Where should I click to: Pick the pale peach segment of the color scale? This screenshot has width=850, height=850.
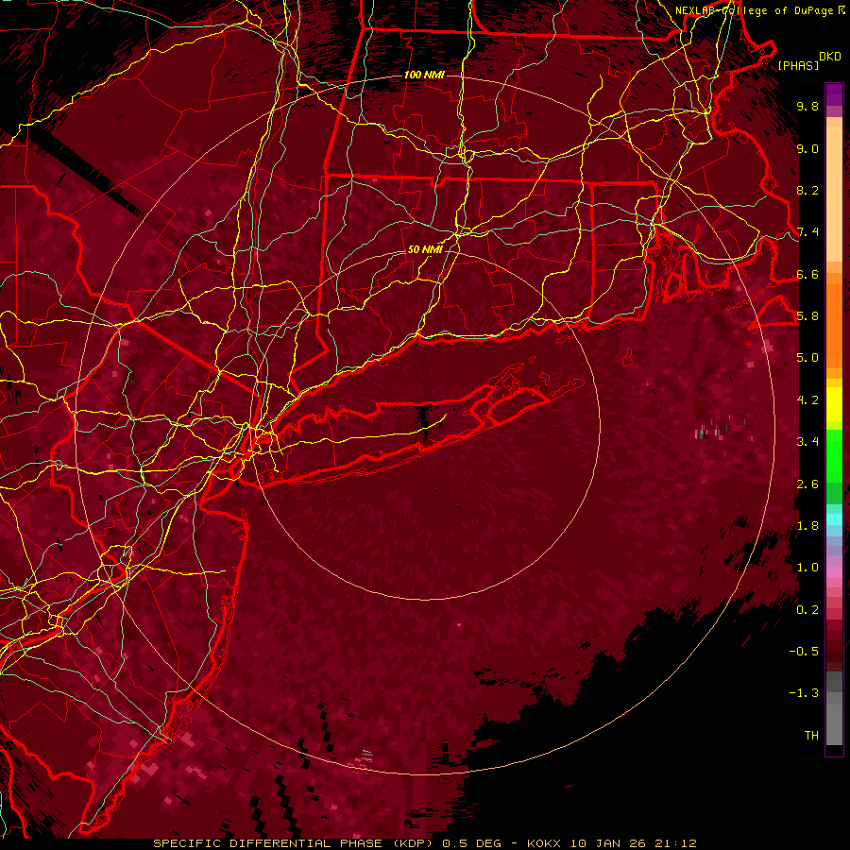tap(834, 195)
